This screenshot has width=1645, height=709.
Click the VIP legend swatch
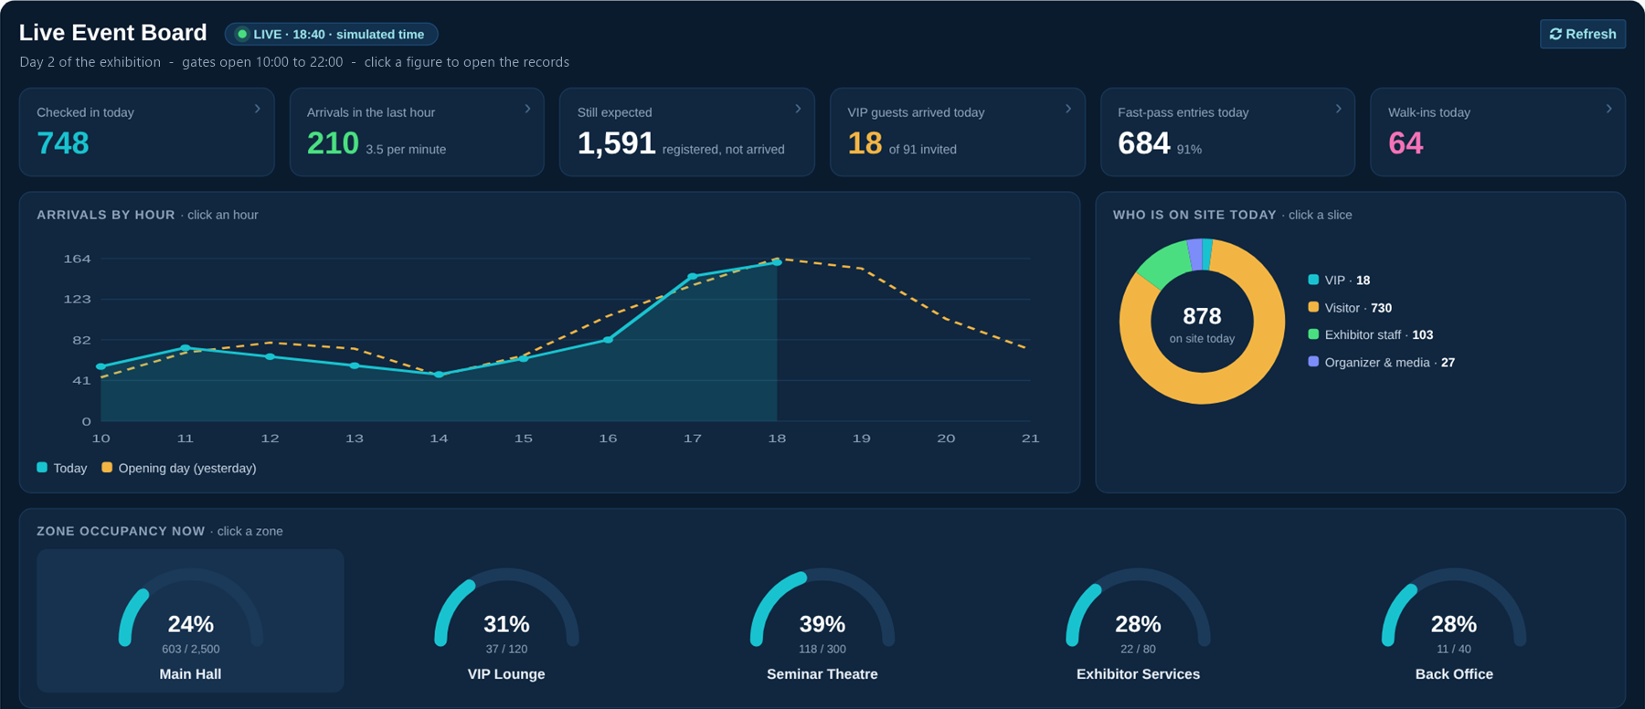click(x=1313, y=280)
